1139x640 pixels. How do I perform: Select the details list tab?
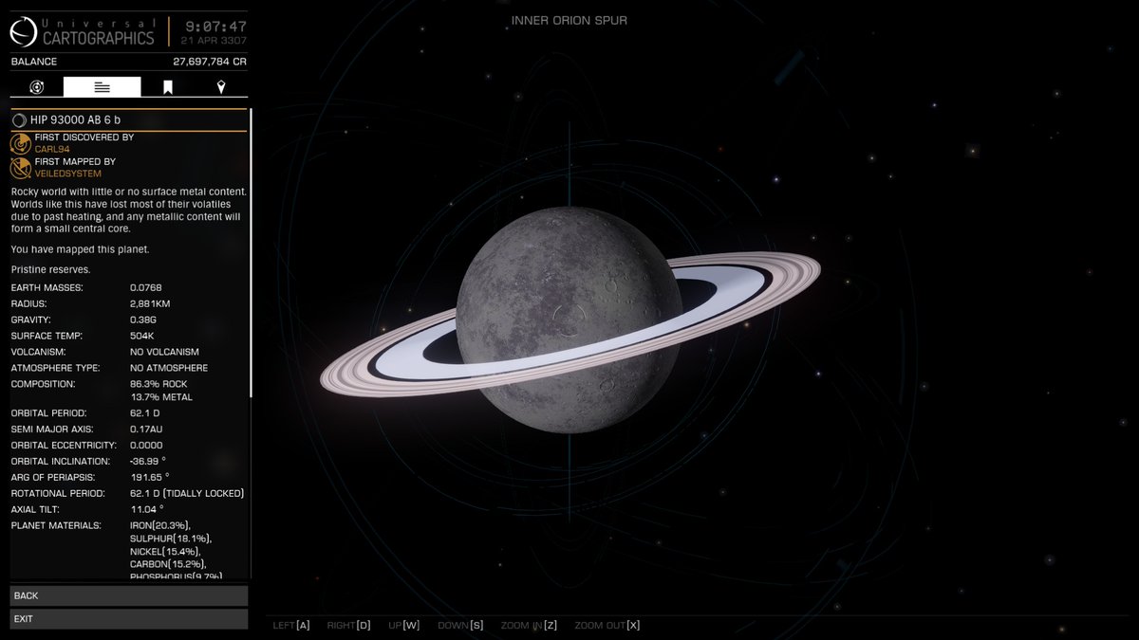[x=103, y=87]
